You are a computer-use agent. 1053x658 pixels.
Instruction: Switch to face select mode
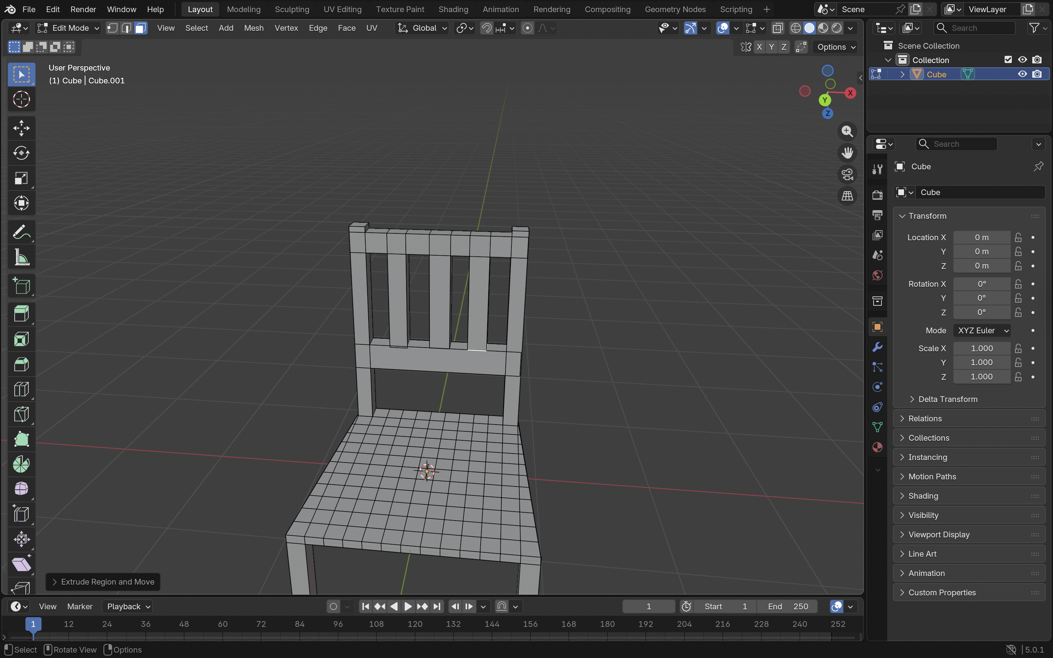[x=140, y=28]
